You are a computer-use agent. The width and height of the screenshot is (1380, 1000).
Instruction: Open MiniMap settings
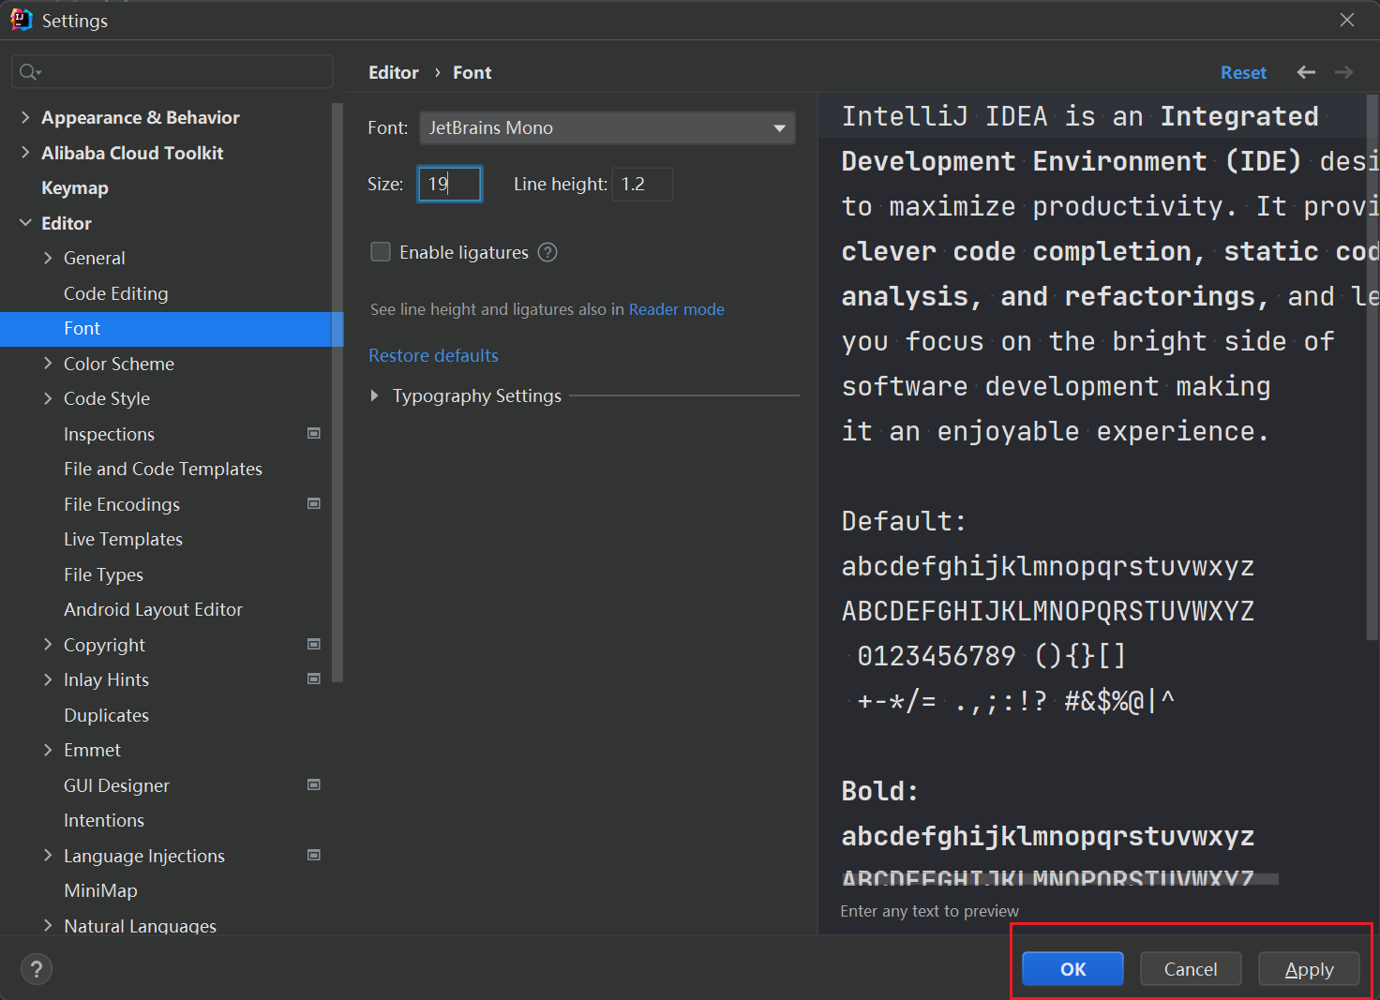pos(100,890)
